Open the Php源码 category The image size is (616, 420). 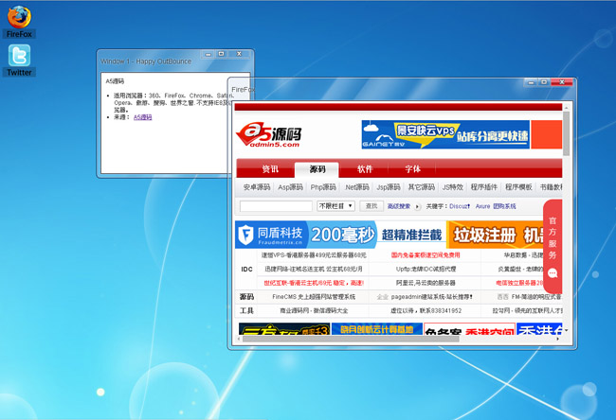(323, 187)
